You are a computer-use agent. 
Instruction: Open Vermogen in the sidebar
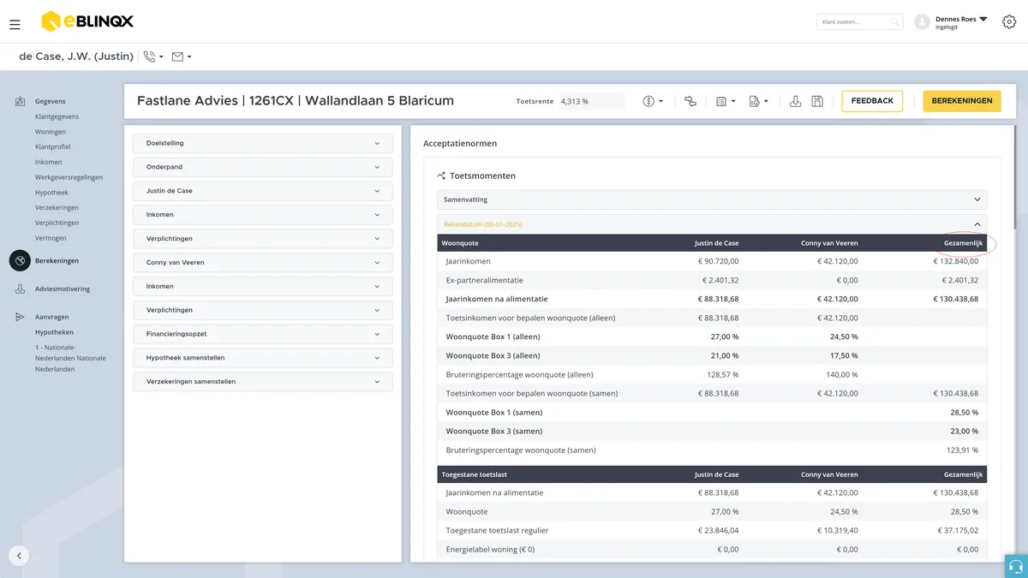(x=51, y=238)
